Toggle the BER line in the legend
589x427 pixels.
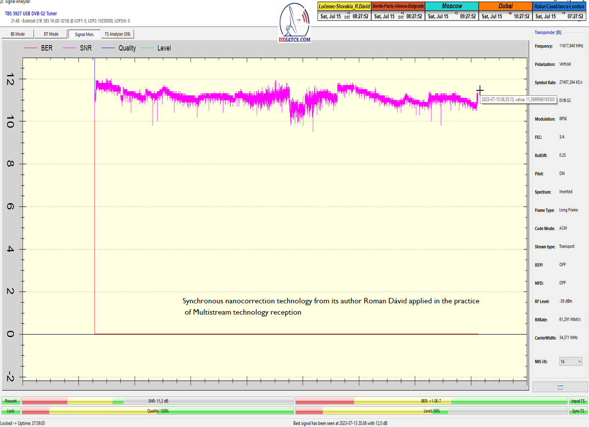tap(38, 48)
